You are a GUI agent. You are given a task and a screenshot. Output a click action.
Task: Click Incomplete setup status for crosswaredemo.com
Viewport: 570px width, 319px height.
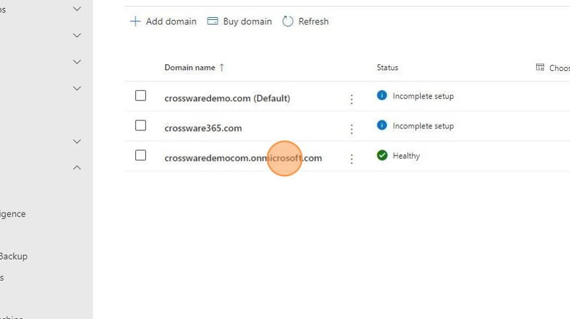[x=423, y=96]
